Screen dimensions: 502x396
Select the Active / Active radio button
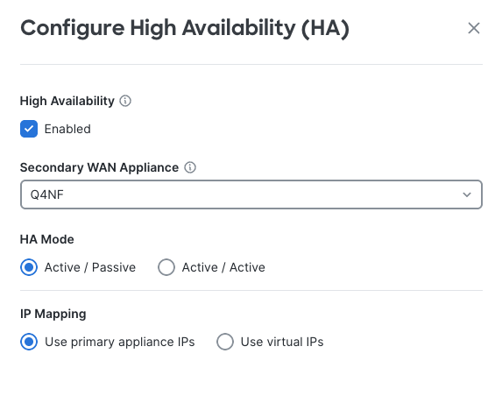coord(166,267)
